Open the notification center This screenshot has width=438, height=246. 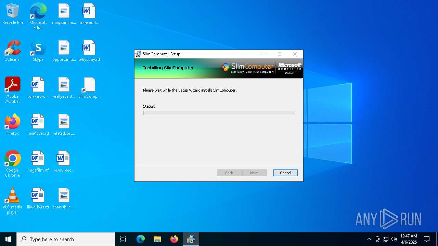[x=427, y=239]
